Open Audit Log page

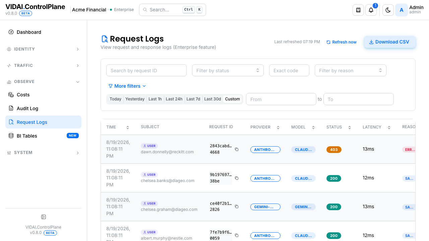click(43, 108)
